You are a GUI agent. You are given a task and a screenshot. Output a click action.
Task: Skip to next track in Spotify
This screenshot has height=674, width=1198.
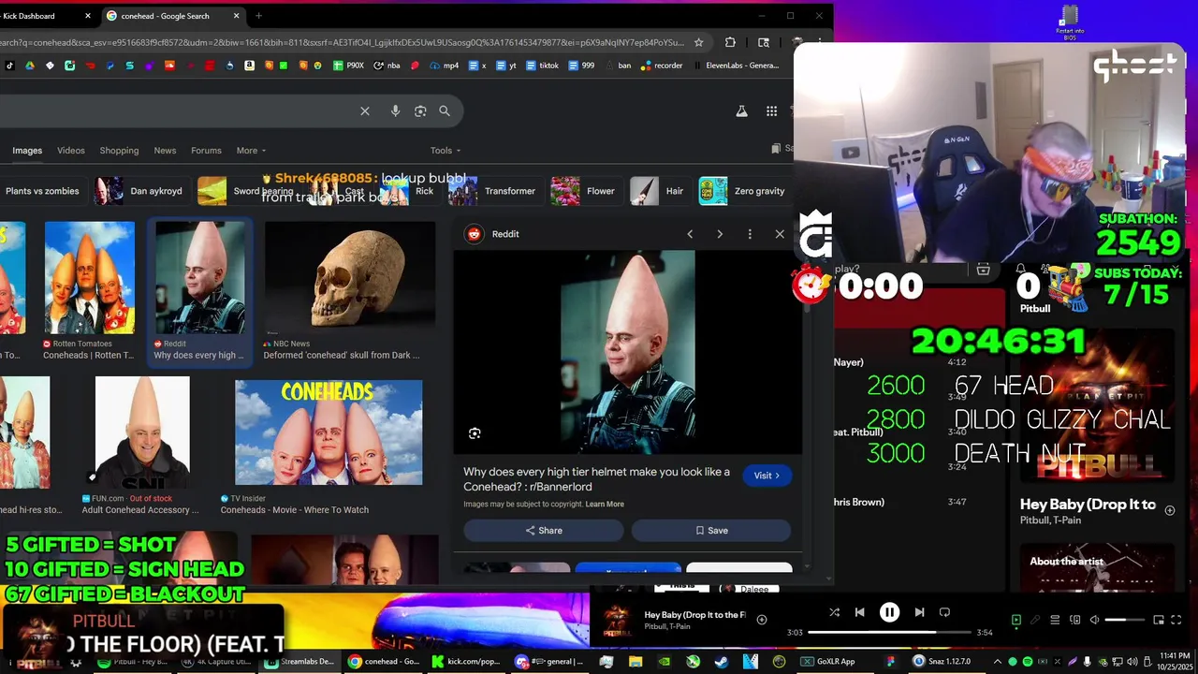[x=919, y=612]
